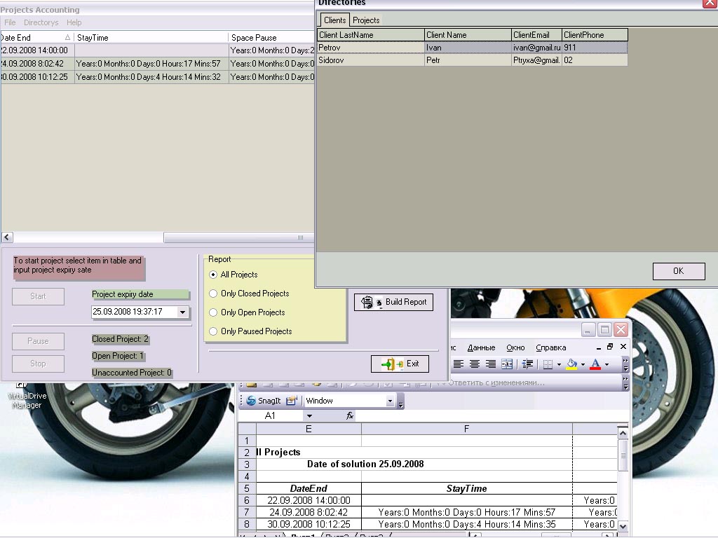Click the Build Report button
The image size is (718, 538).
tap(393, 302)
